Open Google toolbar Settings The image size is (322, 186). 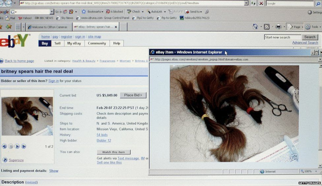pyautogui.click(x=314, y=12)
